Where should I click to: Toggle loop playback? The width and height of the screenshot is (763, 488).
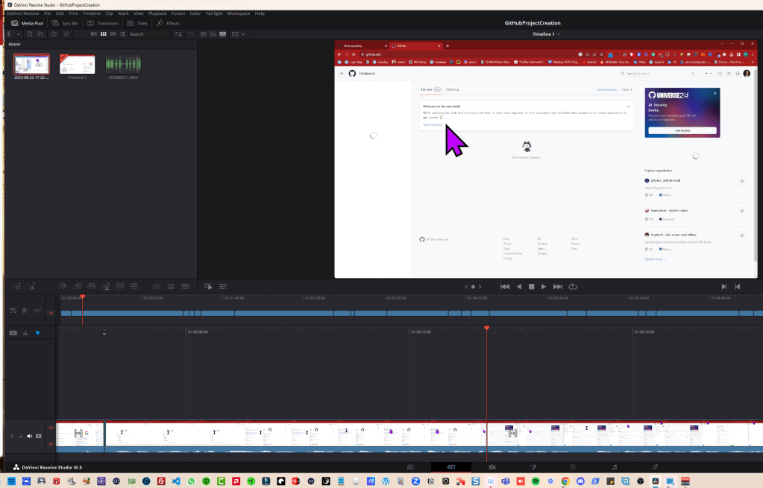573,287
